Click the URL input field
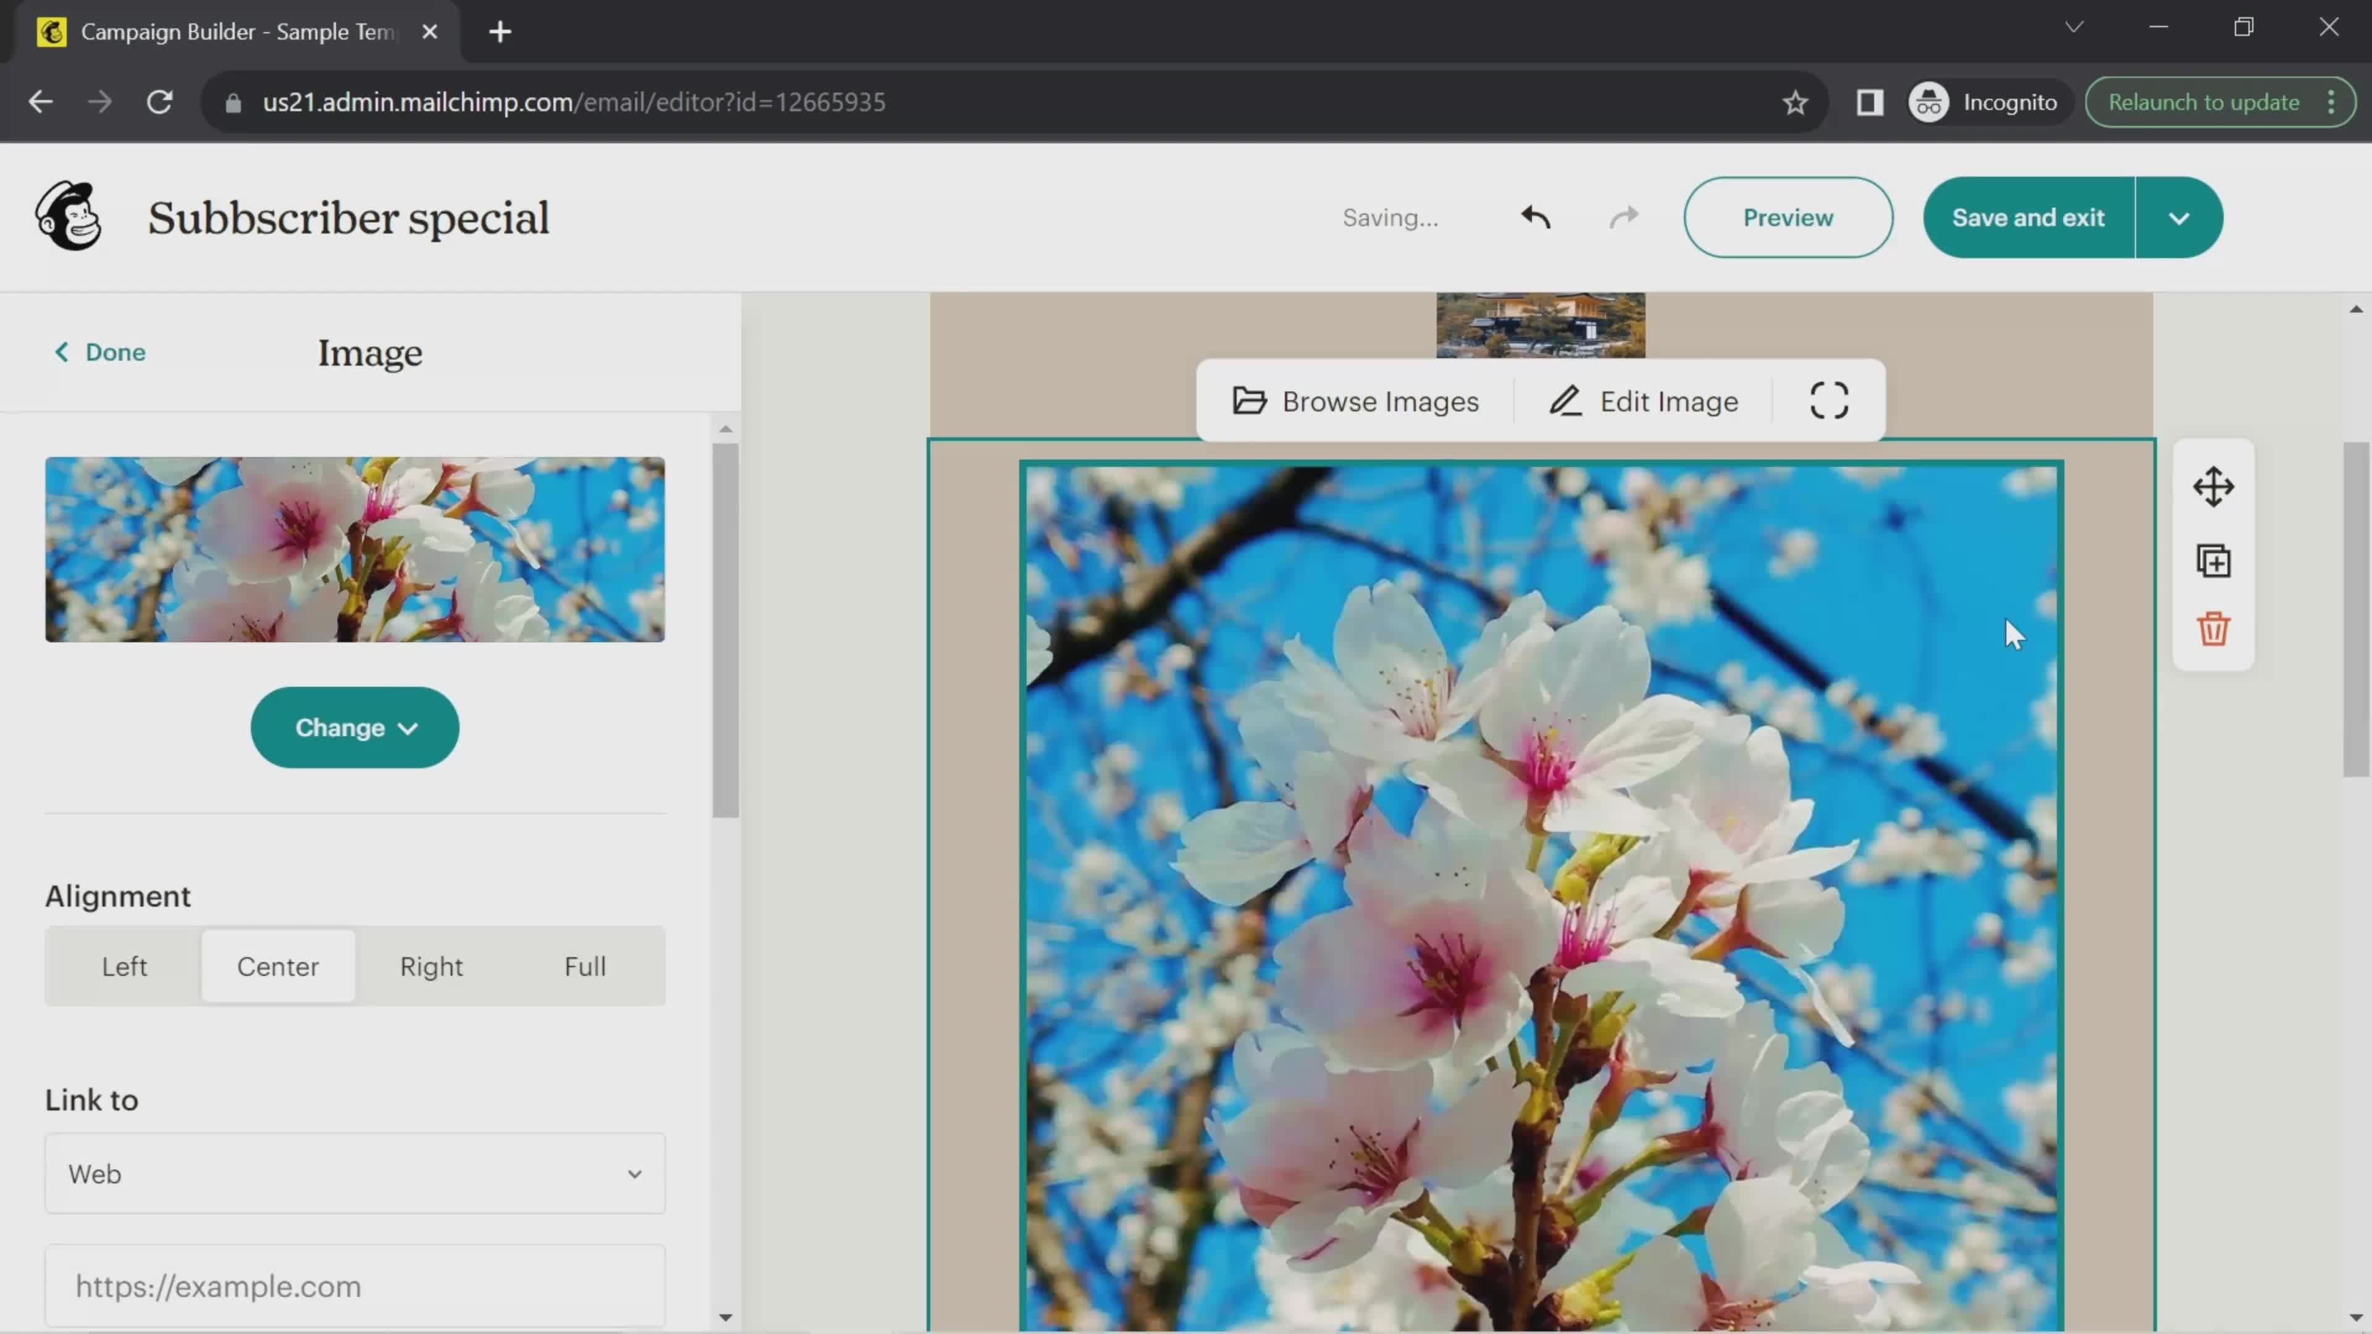This screenshot has width=2372, height=1334. [355, 1285]
